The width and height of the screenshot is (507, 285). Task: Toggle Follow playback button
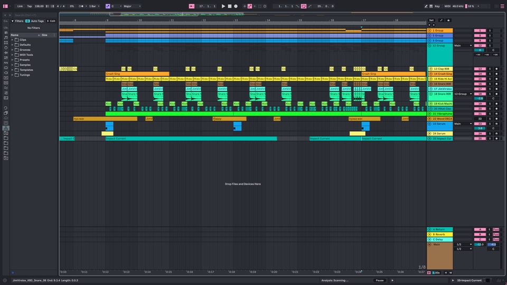click(x=192, y=6)
